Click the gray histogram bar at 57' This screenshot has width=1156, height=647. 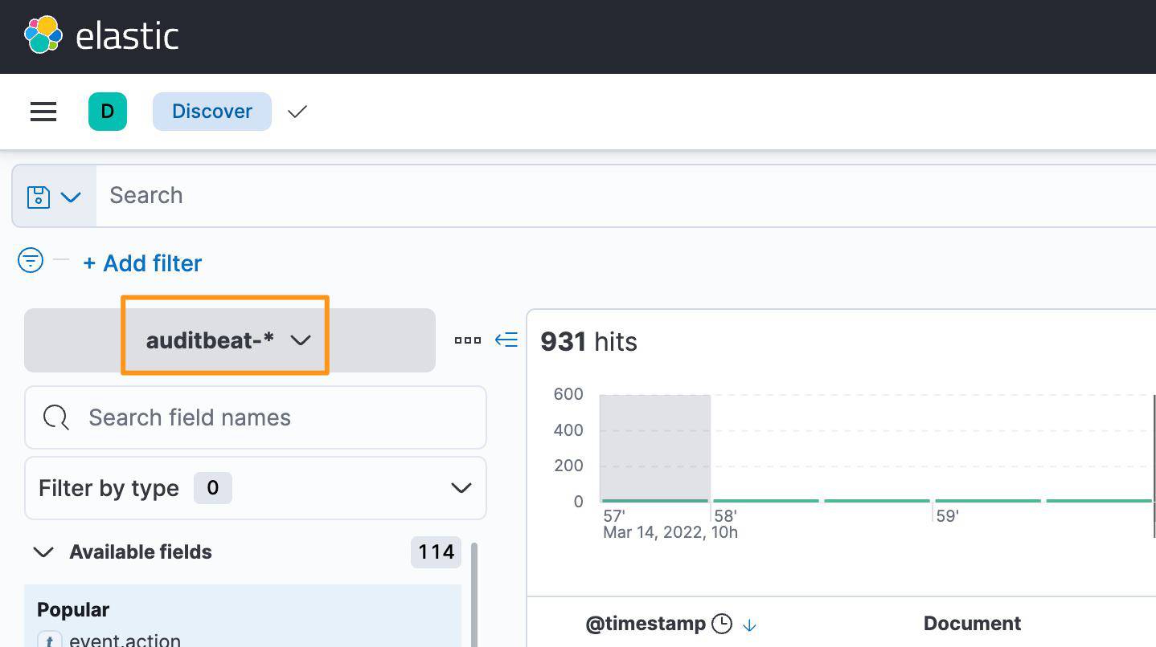[654, 447]
